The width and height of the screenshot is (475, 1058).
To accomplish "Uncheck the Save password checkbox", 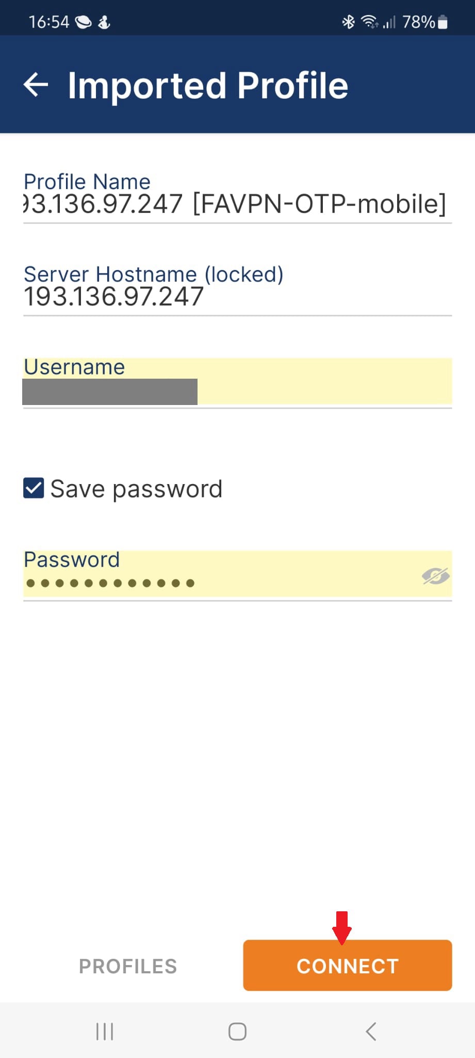I will pos(34,488).
